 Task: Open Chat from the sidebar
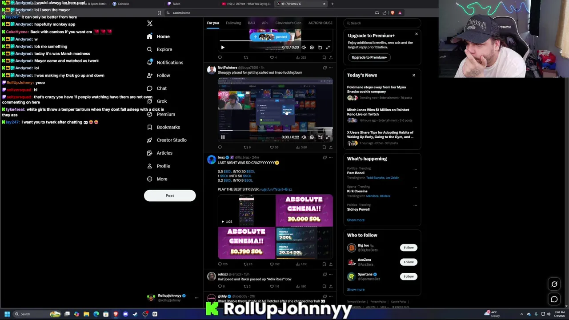(156, 88)
